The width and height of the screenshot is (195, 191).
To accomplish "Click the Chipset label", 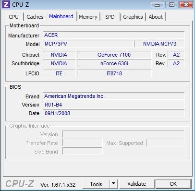I will (31, 55).
